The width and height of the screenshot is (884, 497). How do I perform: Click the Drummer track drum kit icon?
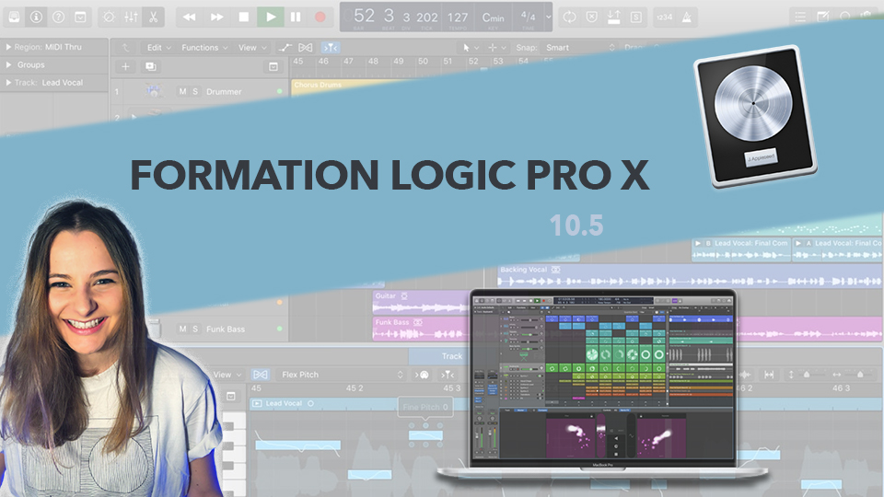tap(154, 91)
